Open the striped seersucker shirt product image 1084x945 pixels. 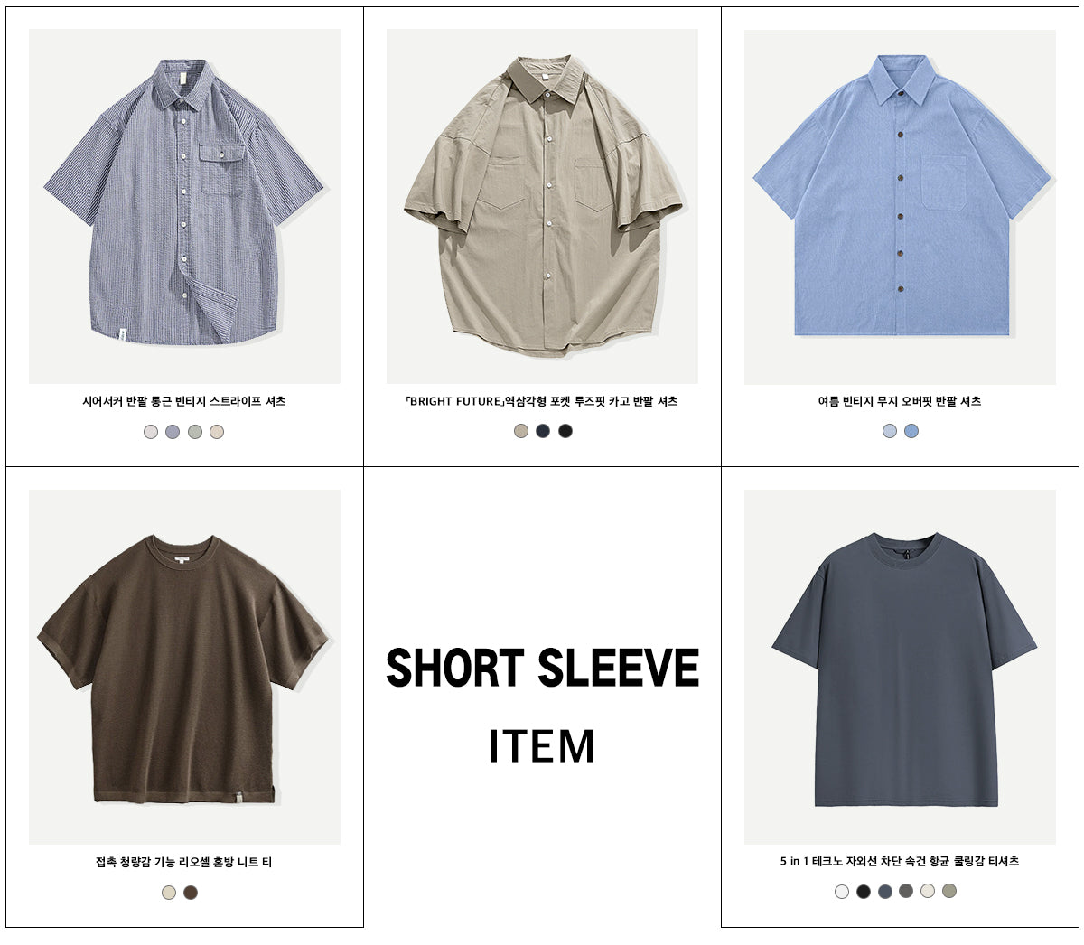[x=184, y=206]
